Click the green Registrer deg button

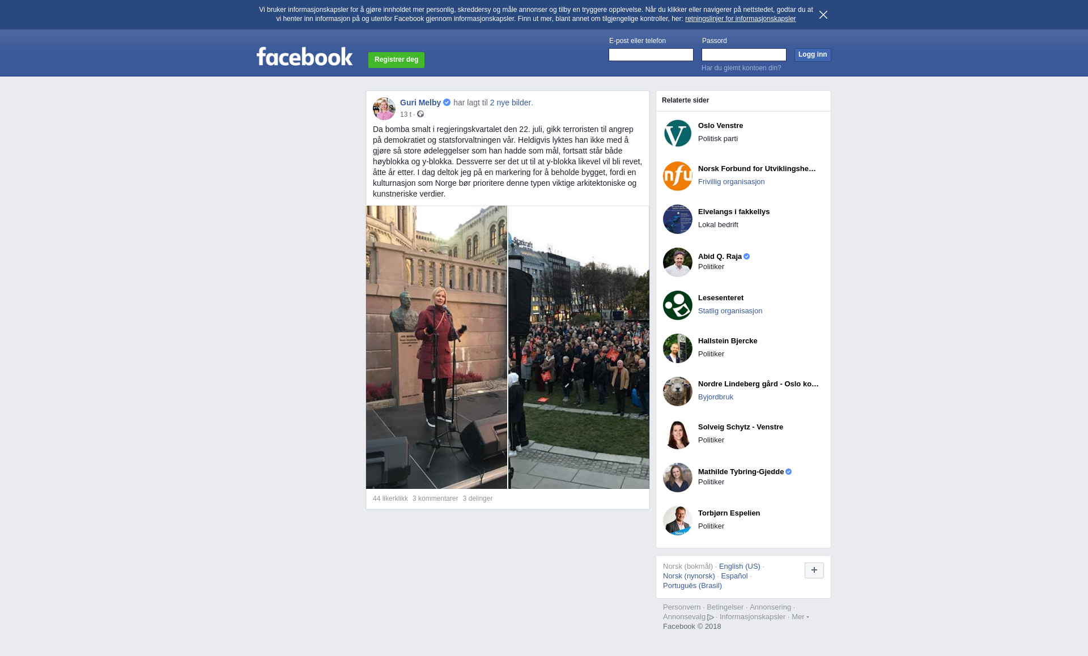pos(396,59)
